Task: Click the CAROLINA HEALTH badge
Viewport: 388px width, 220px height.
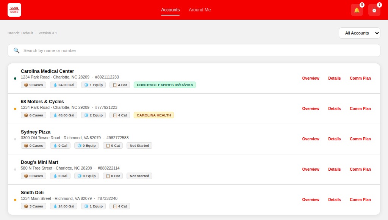Action: [x=154, y=115]
